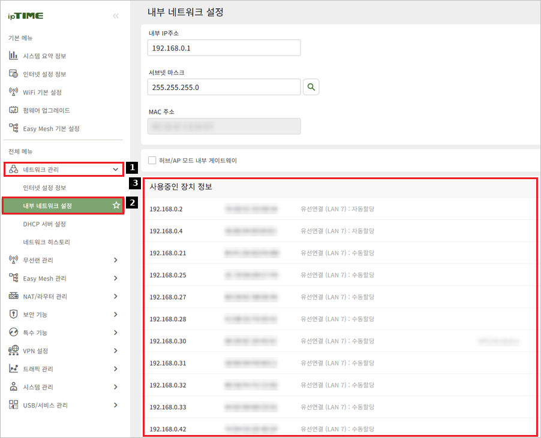Select device row 192.168.0.21

(x=340, y=253)
